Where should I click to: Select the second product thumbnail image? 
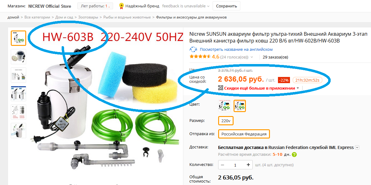point(18,57)
